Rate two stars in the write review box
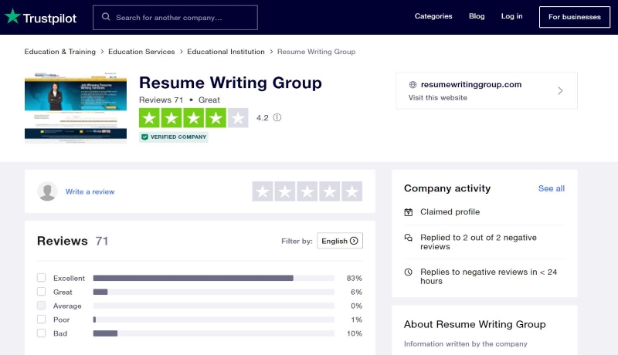Screen dimensions: 618x355 [x=285, y=191]
